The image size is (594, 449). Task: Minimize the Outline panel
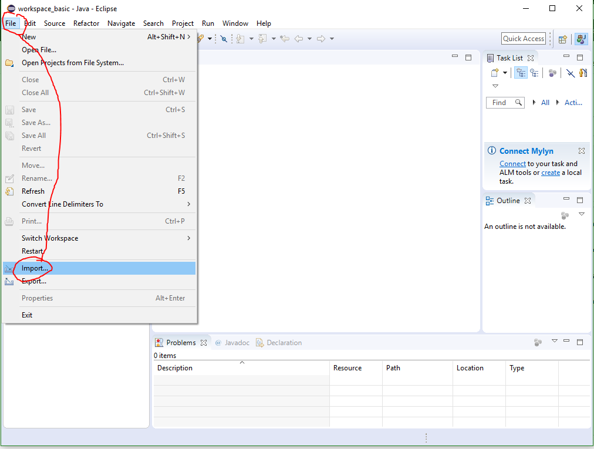[x=566, y=198]
